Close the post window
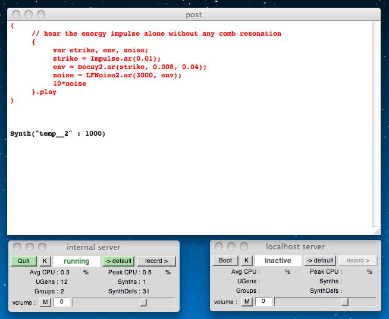Viewport: 389px width, 319px height. tap(16, 14)
